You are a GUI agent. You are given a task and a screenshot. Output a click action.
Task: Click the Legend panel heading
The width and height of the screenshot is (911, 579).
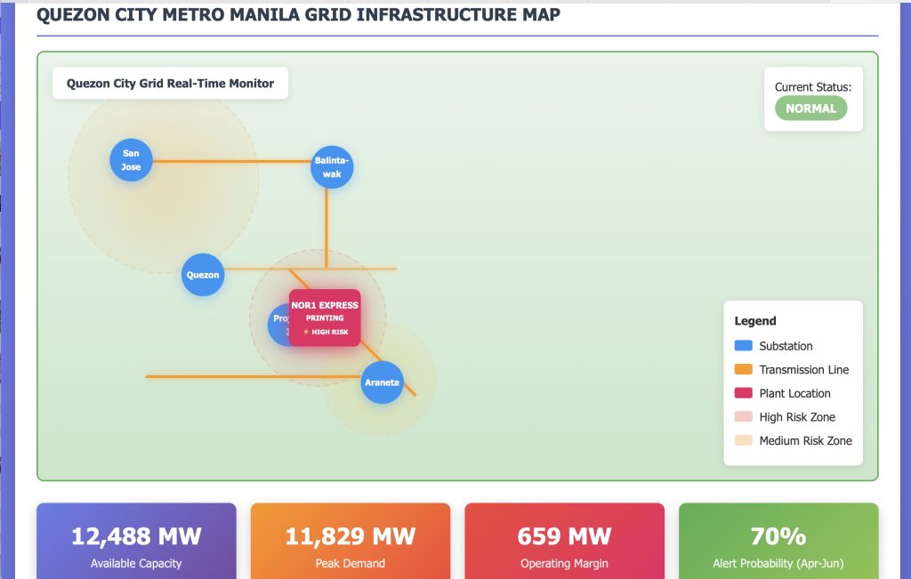[x=755, y=321]
